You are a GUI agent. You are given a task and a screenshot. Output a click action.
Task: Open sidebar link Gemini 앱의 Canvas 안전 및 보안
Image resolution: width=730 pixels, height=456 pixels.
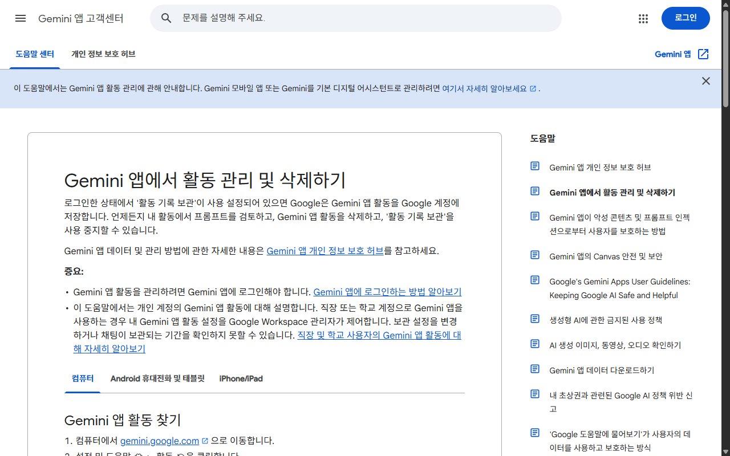[606, 256]
